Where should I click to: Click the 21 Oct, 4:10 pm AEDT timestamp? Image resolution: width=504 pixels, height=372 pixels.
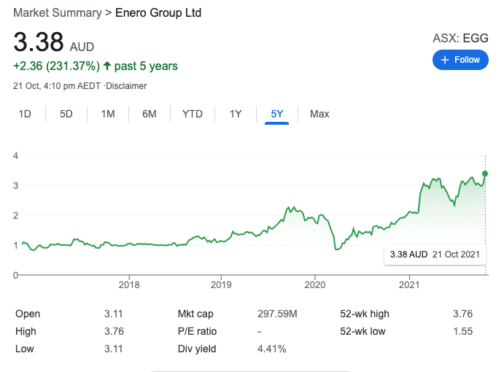pos(57,86)
